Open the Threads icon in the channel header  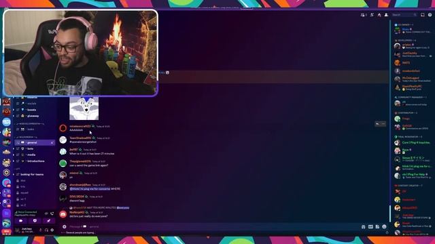[x=363, y=15]
